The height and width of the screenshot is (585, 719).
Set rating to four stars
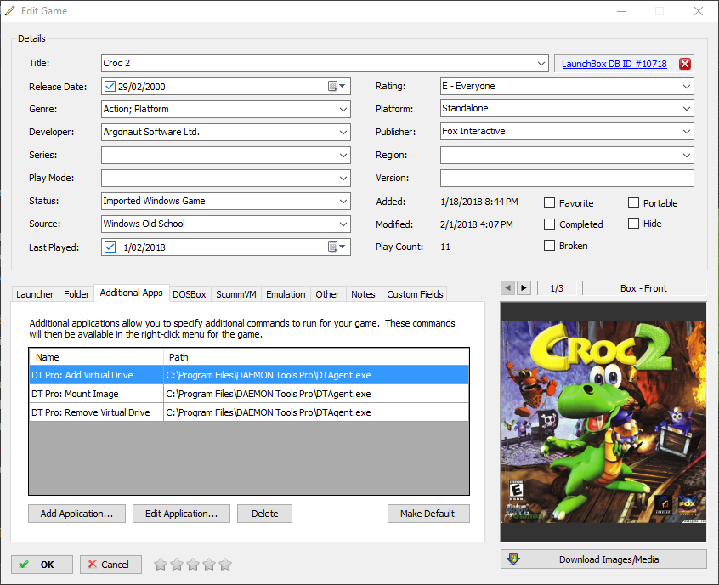209,565
